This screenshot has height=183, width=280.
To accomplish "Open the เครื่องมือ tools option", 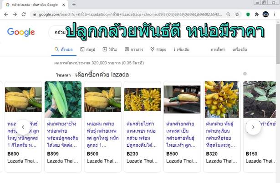I will coord(239,49).
